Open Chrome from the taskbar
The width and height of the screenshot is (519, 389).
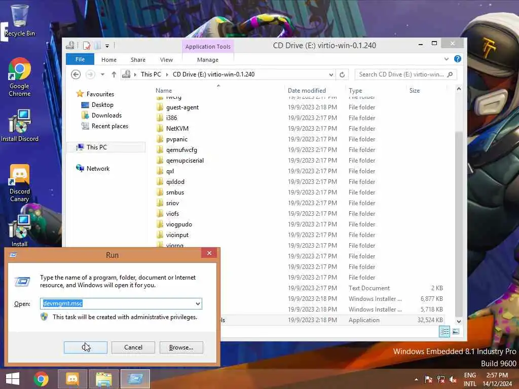tap(41, 379)
